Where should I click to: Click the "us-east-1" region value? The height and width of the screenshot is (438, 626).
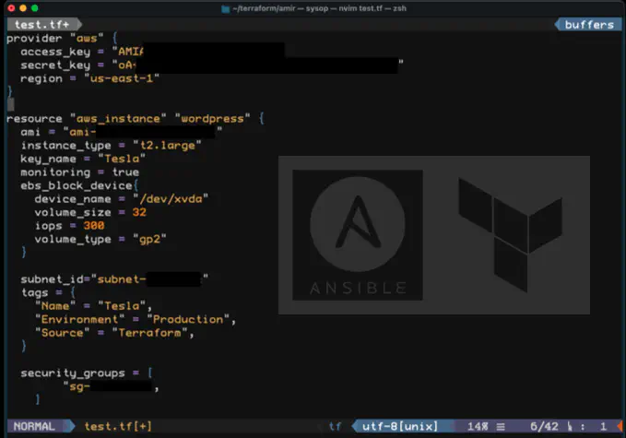122,78
